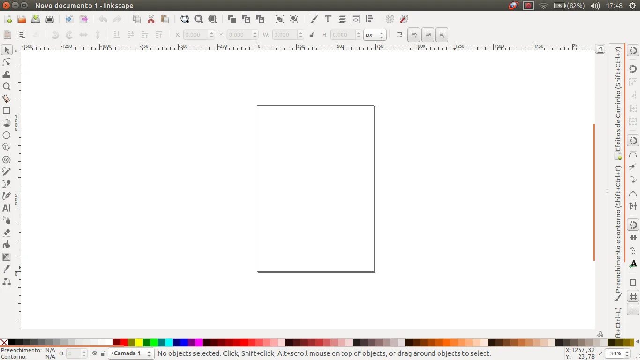640x360 pixels.
Task: Open the px units dropdown
Action: tap(374, 35)
